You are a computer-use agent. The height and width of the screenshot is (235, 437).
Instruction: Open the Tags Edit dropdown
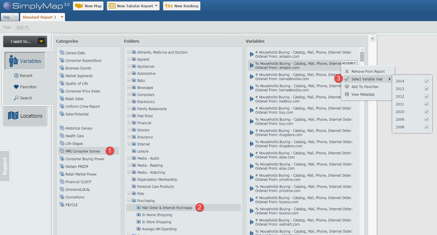click(x=22, y=27)
